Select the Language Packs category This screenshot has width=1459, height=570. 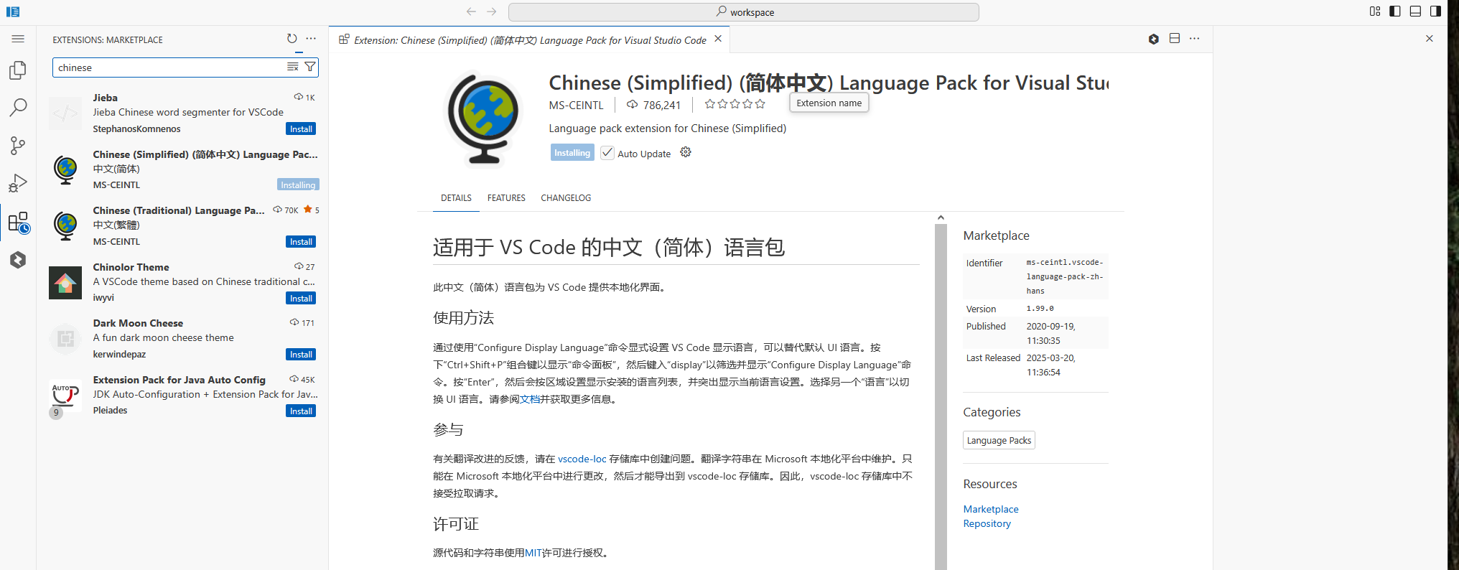pos(999,440)
